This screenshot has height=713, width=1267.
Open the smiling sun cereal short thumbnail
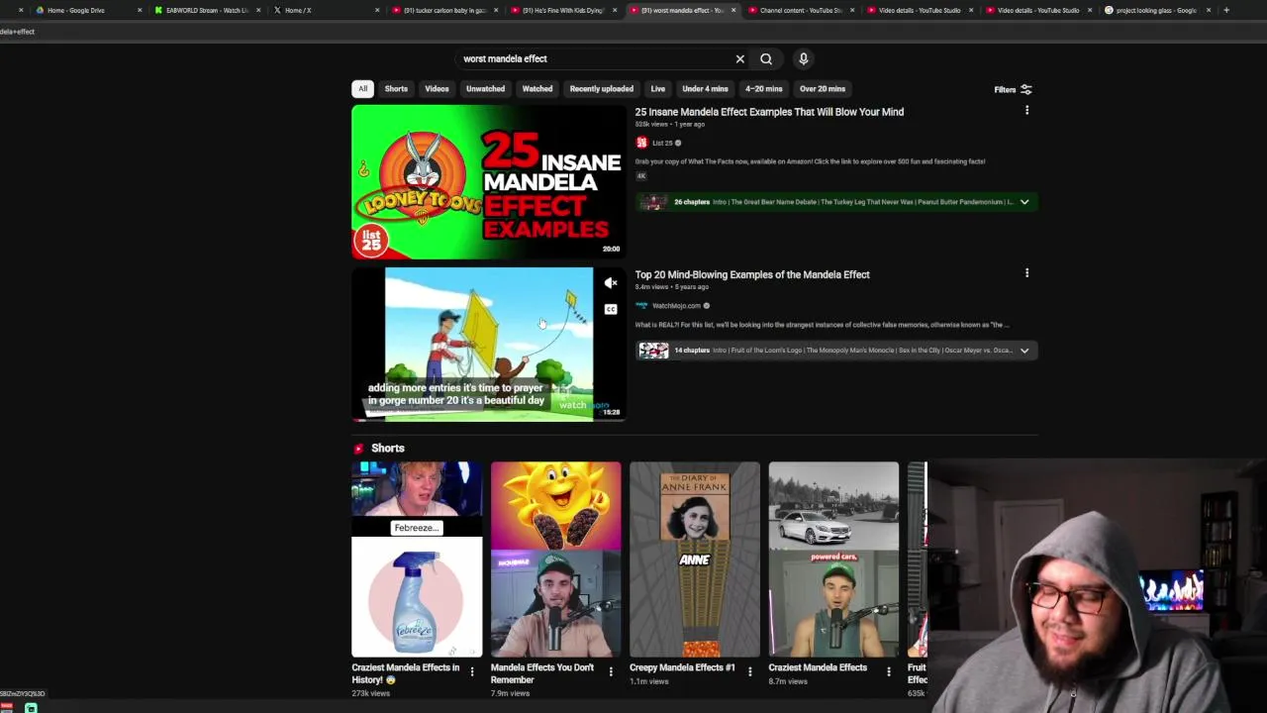555,559
